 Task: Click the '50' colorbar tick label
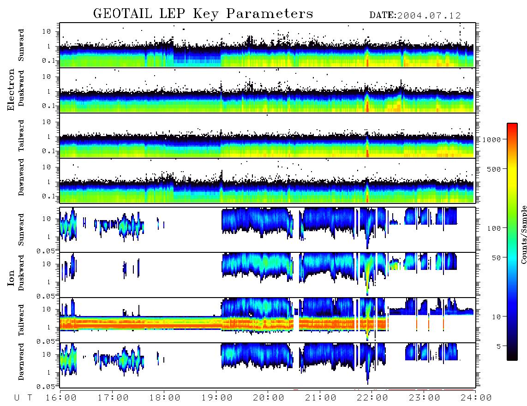point(496,258)
